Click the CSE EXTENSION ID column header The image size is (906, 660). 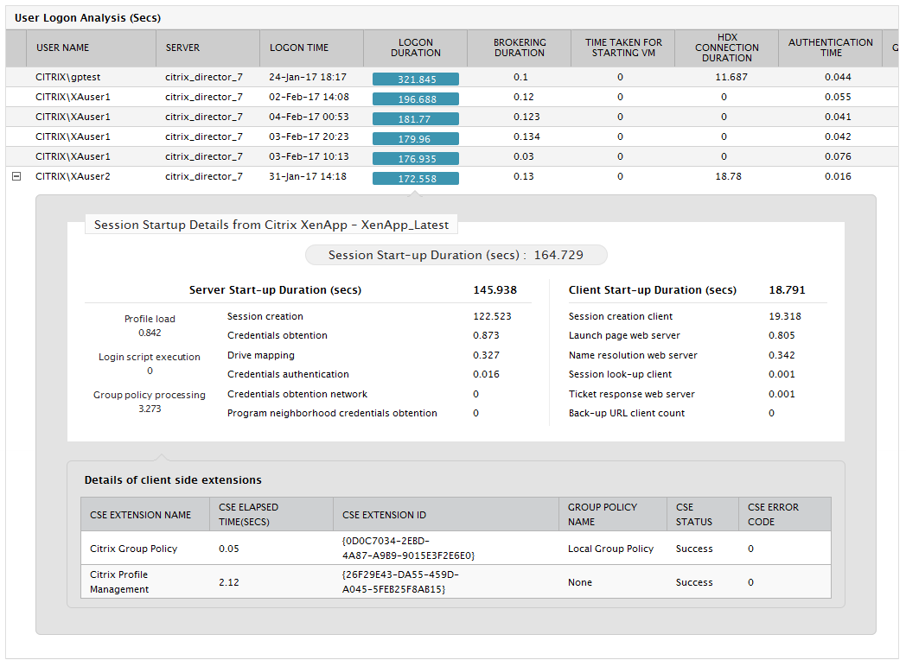click(x=446, y=515)
